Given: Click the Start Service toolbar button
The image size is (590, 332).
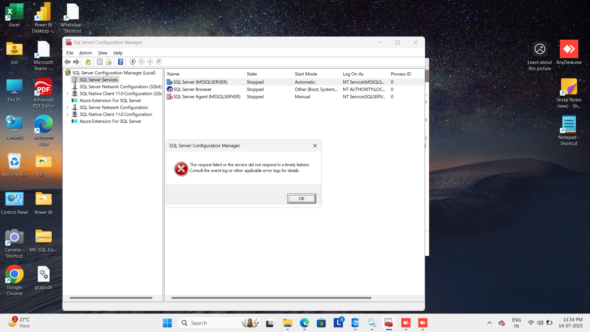Looking at the screenshot, I should 132,62.
